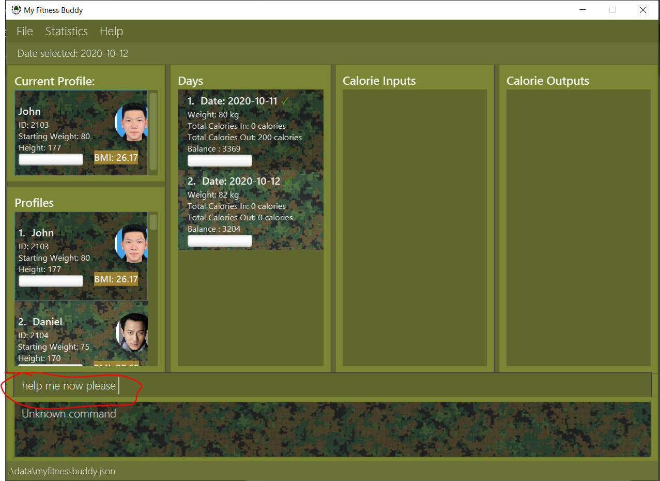Click Daniel's avatar in Profiles list
Viewport: 660px width, 481px height.
coord(132,332)
